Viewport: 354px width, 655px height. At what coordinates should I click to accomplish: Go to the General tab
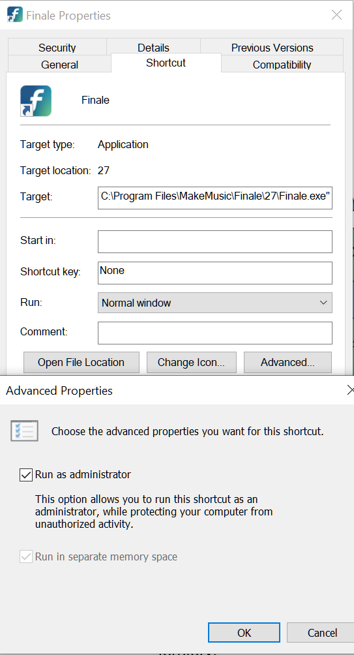pyautogui.click(x=60, y=65)
